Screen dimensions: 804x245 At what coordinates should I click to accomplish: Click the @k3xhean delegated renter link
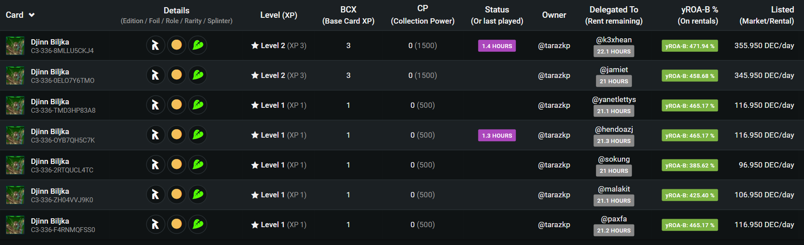point(614,40)
